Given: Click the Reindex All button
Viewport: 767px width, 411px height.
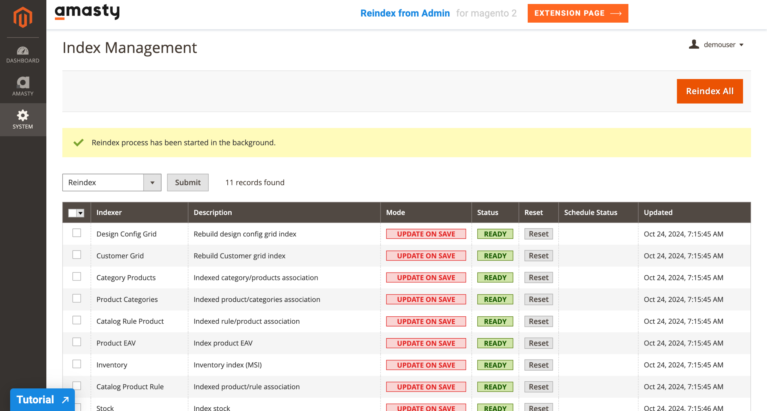Looking at the screenshot, I should point(710,91).
